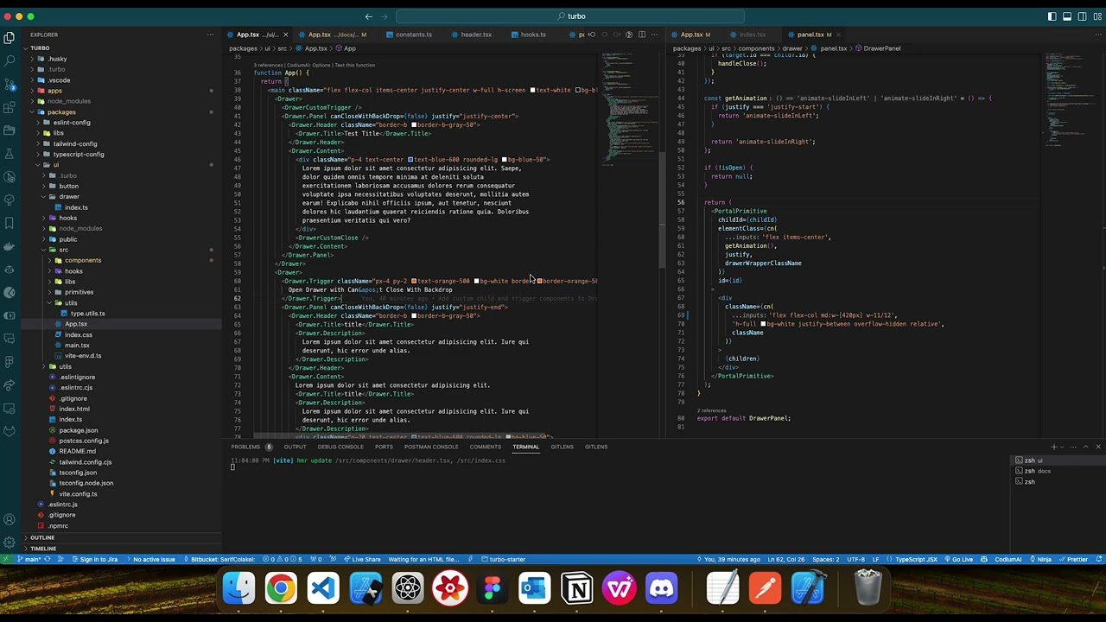This screenshot has height=622, width=1106.
Task: Open the Explorer view in activity bar
Action: (x=10, y=37)
